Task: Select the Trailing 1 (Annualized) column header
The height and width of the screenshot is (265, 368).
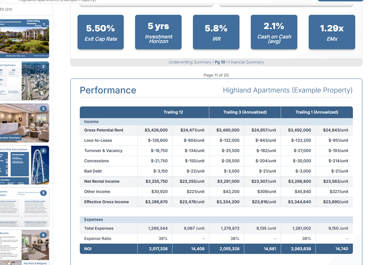Action: pyautogui.click(x=316, y=112)
